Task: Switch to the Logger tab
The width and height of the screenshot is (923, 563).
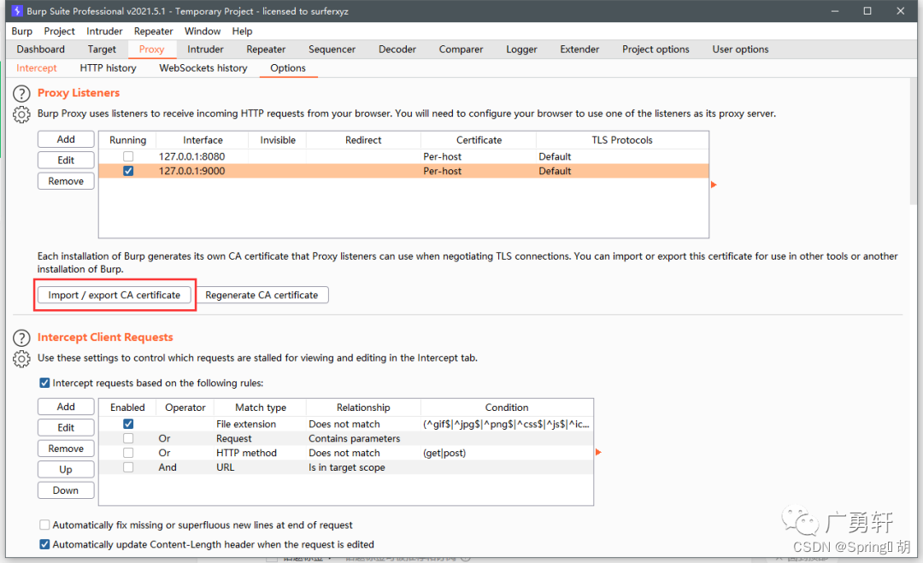Action: pyautogui.click(x=521, y=50)
